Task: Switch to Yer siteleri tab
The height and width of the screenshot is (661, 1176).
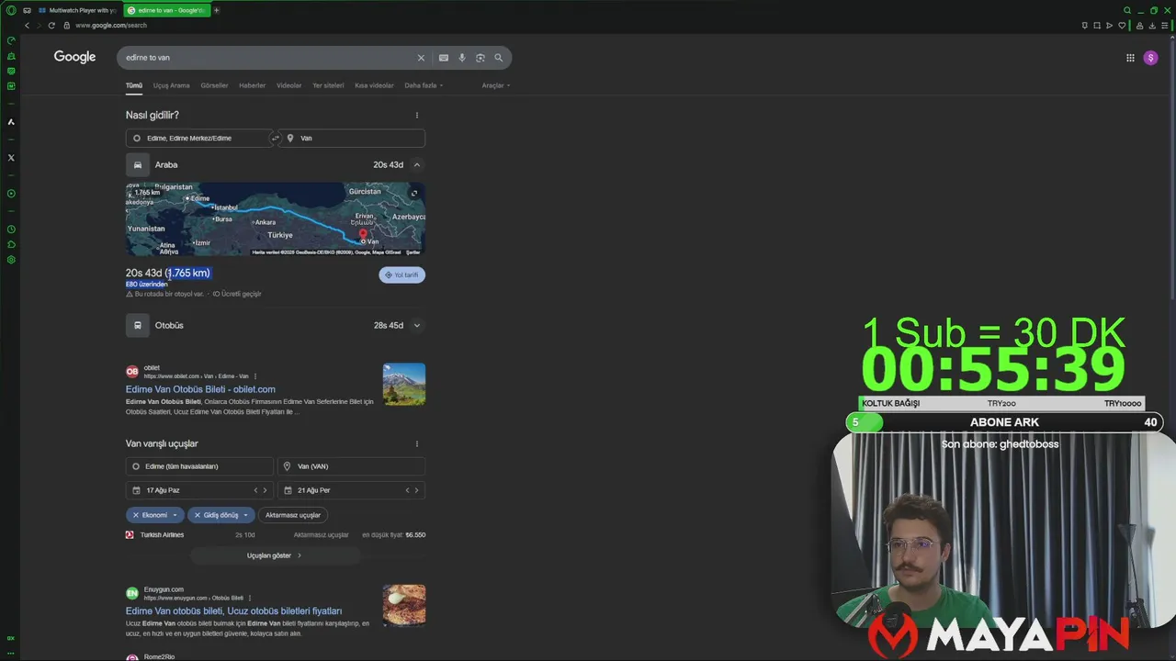Action: point(328,85)
